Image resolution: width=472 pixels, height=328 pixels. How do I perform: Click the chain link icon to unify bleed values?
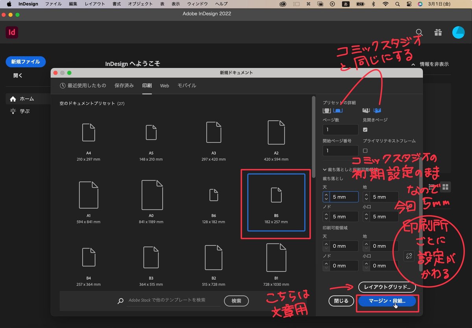(x=409, y=256)
